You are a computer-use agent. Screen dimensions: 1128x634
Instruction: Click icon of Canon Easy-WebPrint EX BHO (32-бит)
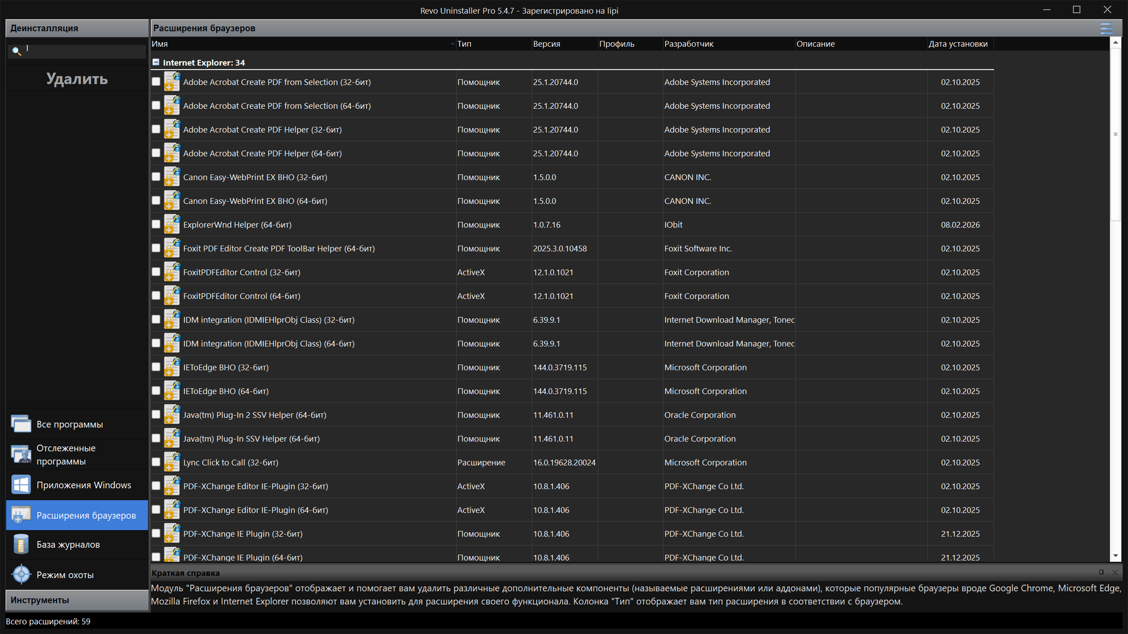(172, 177)
